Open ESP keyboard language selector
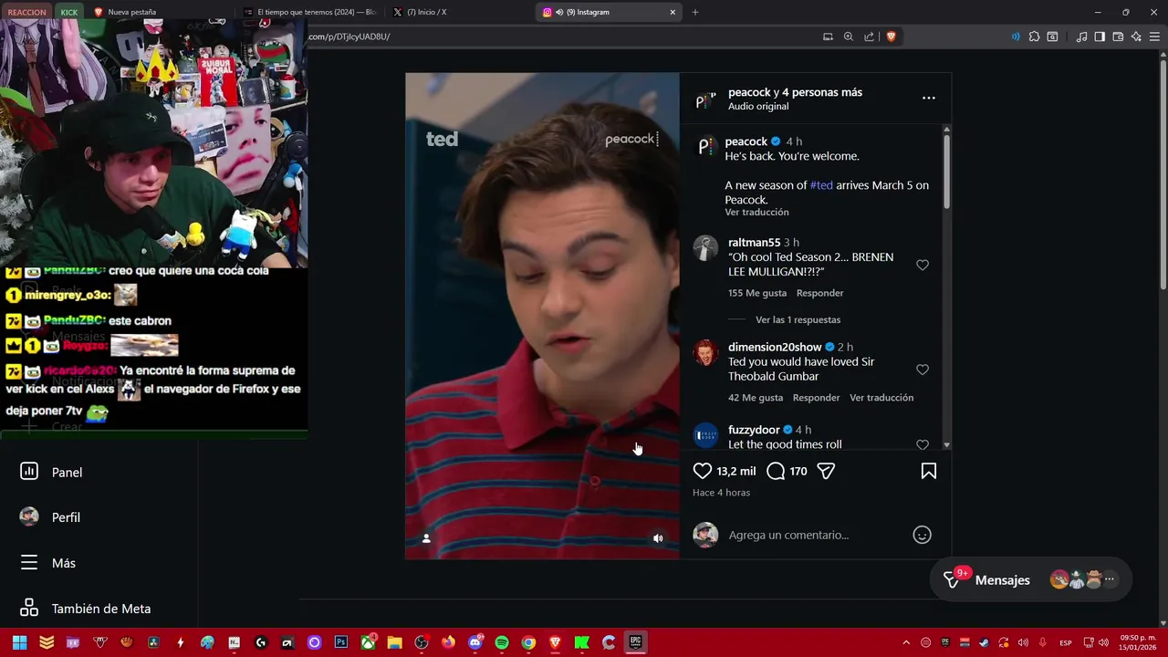Viewport: 1168px width, 657px height. coord(1065,643)
